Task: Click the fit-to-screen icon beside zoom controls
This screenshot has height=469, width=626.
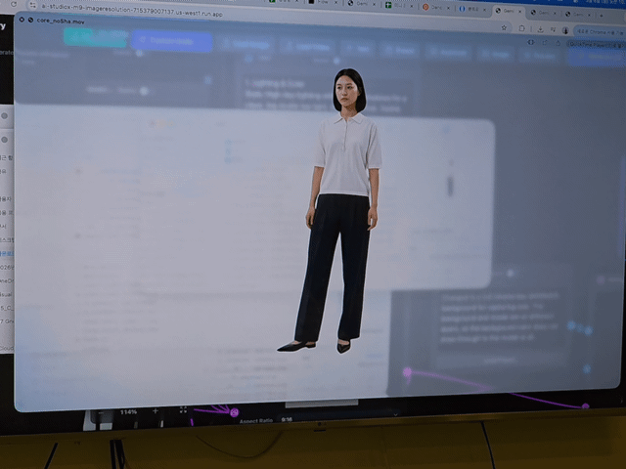Action: (183, 410)
